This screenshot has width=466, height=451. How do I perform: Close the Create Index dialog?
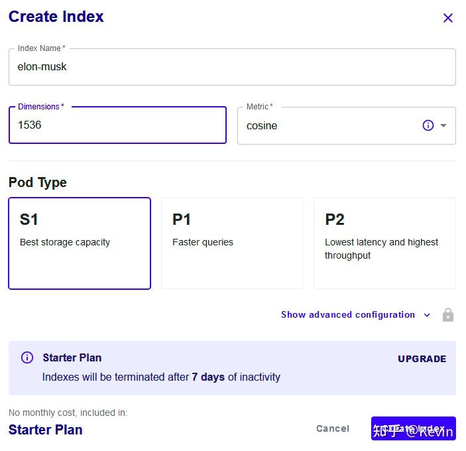coord(448,18)
